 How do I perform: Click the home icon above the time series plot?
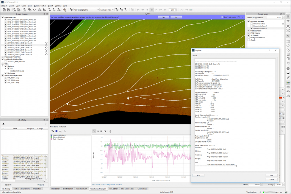pyautogui.click(x=102, y=131)
